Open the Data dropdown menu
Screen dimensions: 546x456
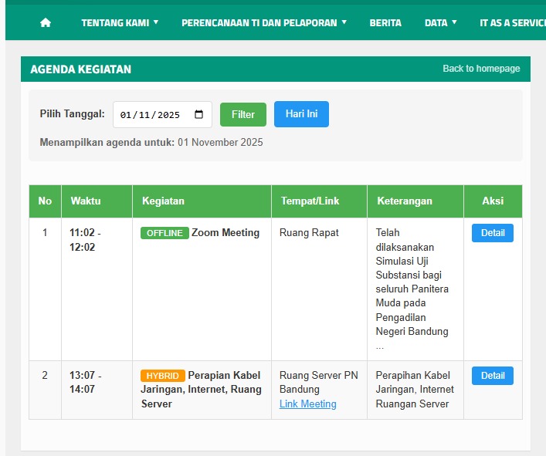(x=440, y=22)
